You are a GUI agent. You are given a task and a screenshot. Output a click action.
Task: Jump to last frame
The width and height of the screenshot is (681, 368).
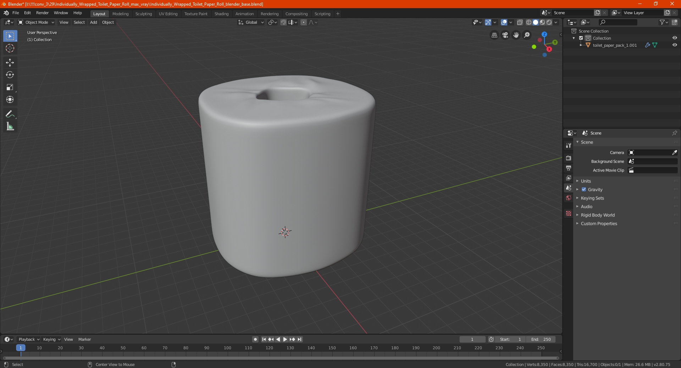(x=300, y=339)
